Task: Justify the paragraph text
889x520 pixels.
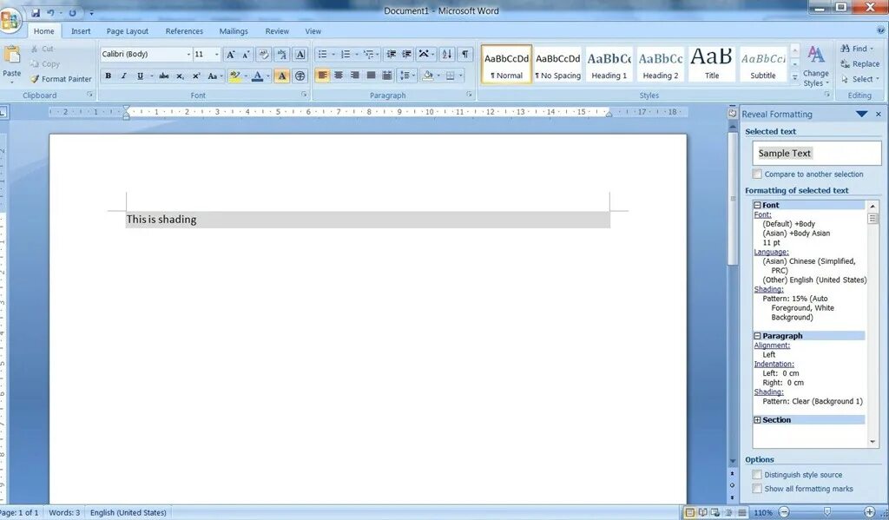Action: click(372, 76)
